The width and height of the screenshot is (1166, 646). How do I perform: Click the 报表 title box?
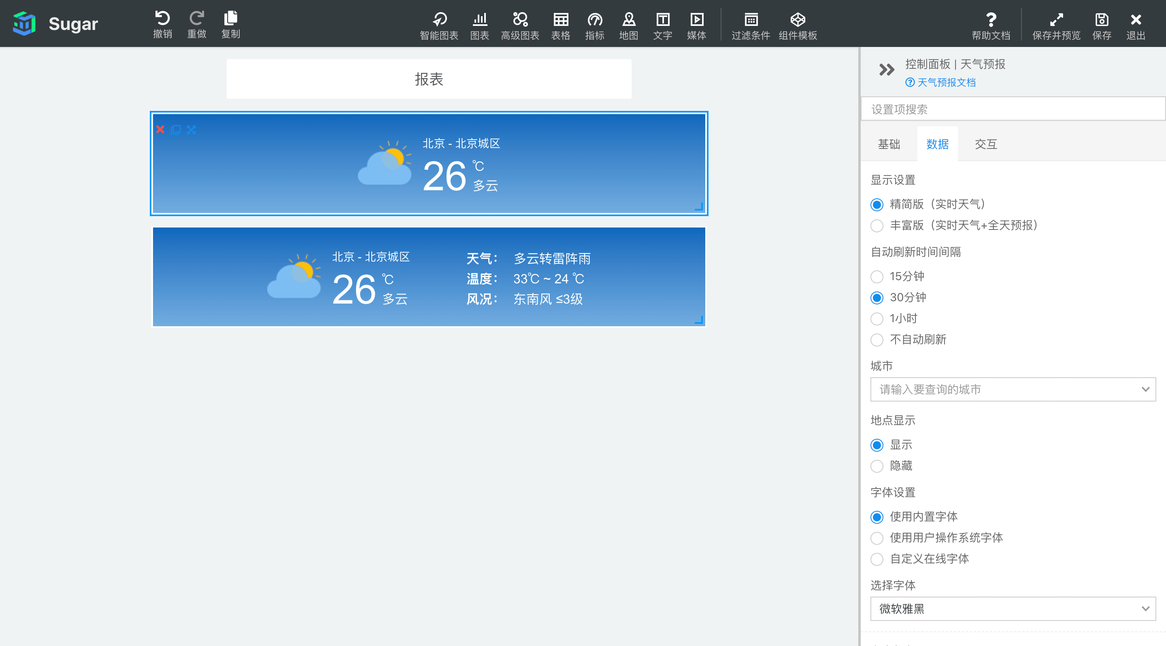(429, 79)
